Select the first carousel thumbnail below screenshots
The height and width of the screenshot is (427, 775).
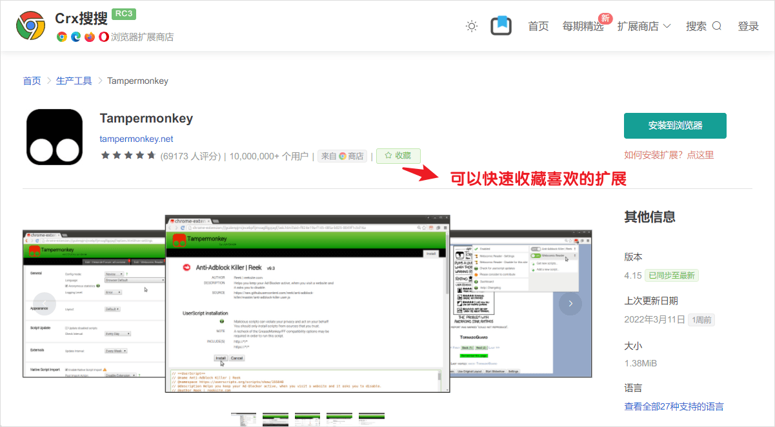click(x=244, y=419)
